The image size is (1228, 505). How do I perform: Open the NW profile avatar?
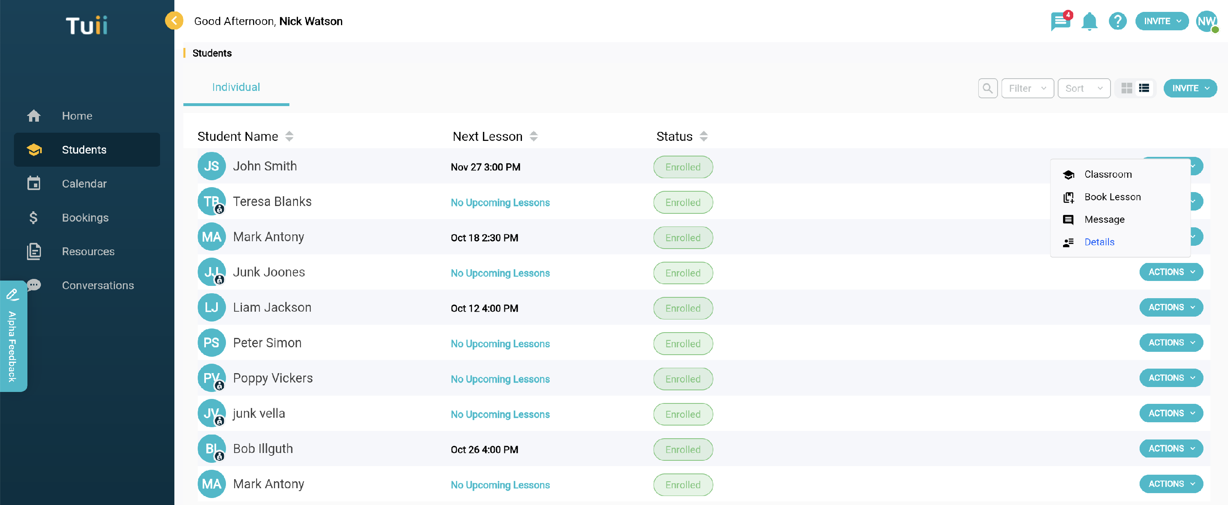click(1206, 21)
